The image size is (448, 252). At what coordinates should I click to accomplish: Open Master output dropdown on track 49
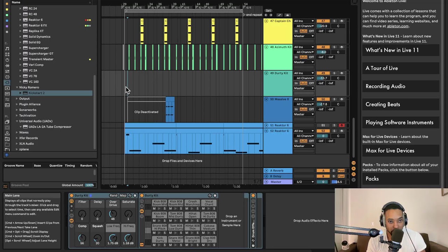coord(304,88)
